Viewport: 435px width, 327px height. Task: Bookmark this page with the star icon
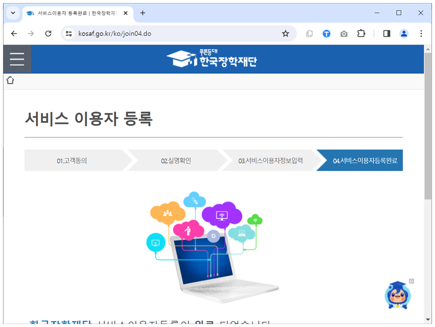click(285, 33)
